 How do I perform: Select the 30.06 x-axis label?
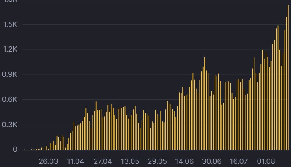(x=212, y=161)
